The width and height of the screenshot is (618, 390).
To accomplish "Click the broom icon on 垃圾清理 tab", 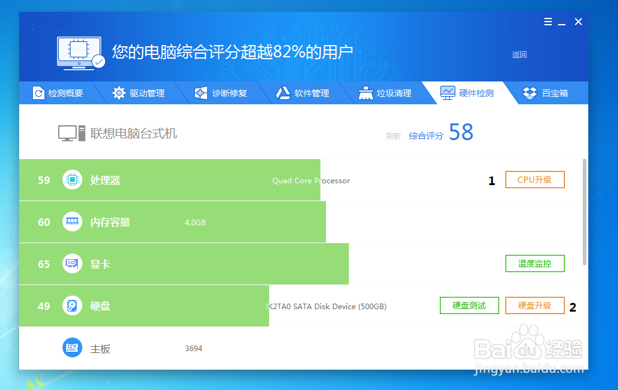I will pyautogui.click(x=366, y=93).
